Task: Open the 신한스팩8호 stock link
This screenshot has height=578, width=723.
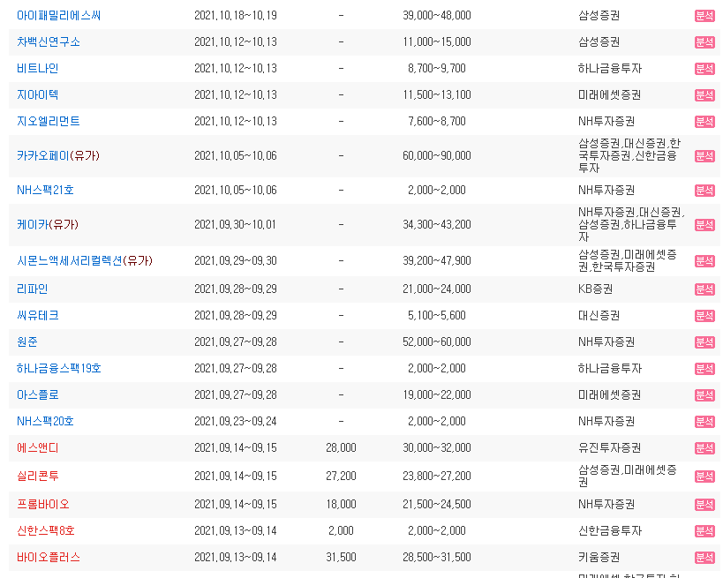Action: click(x=46, y=530)
